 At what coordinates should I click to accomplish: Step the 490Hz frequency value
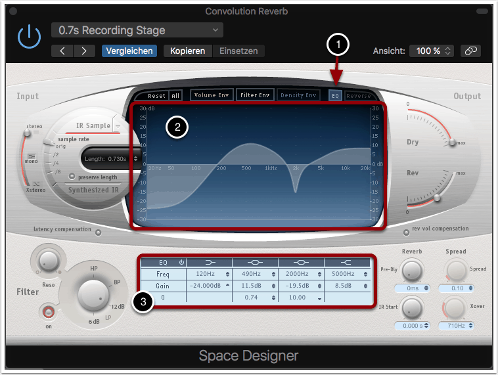273,274
